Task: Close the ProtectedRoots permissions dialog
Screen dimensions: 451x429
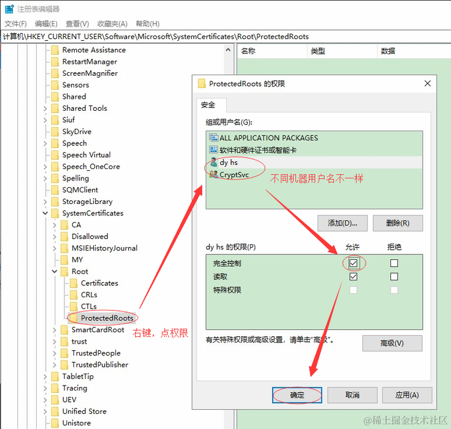Action: [428, 84]
